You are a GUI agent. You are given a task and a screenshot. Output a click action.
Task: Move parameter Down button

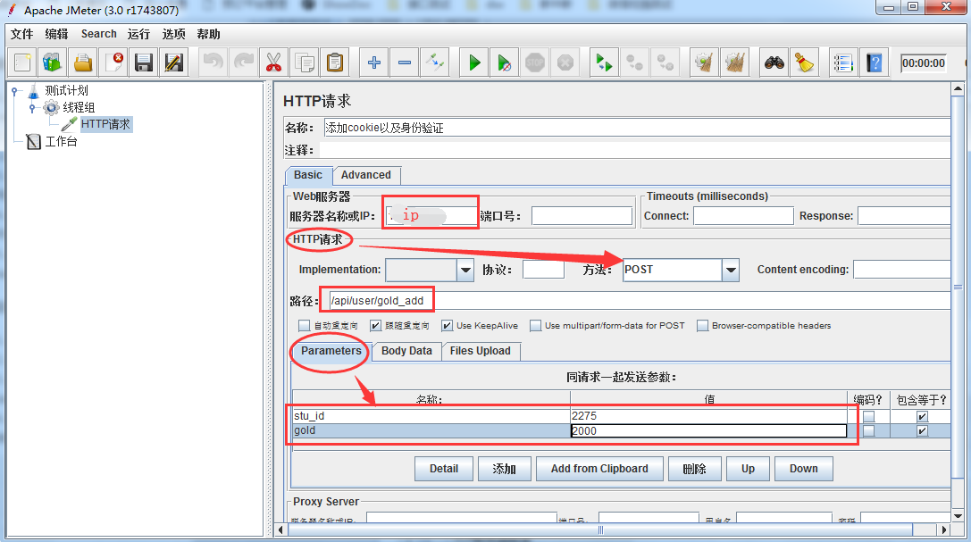(x=804, y=469)
